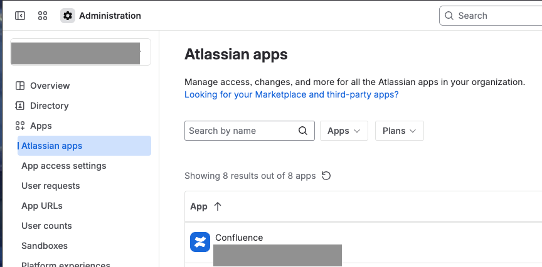Focus the top Search field

491,16
